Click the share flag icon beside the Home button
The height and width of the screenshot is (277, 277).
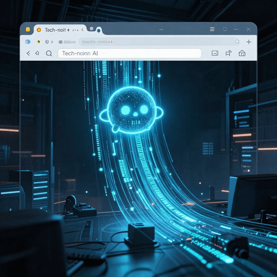point(229,53)
